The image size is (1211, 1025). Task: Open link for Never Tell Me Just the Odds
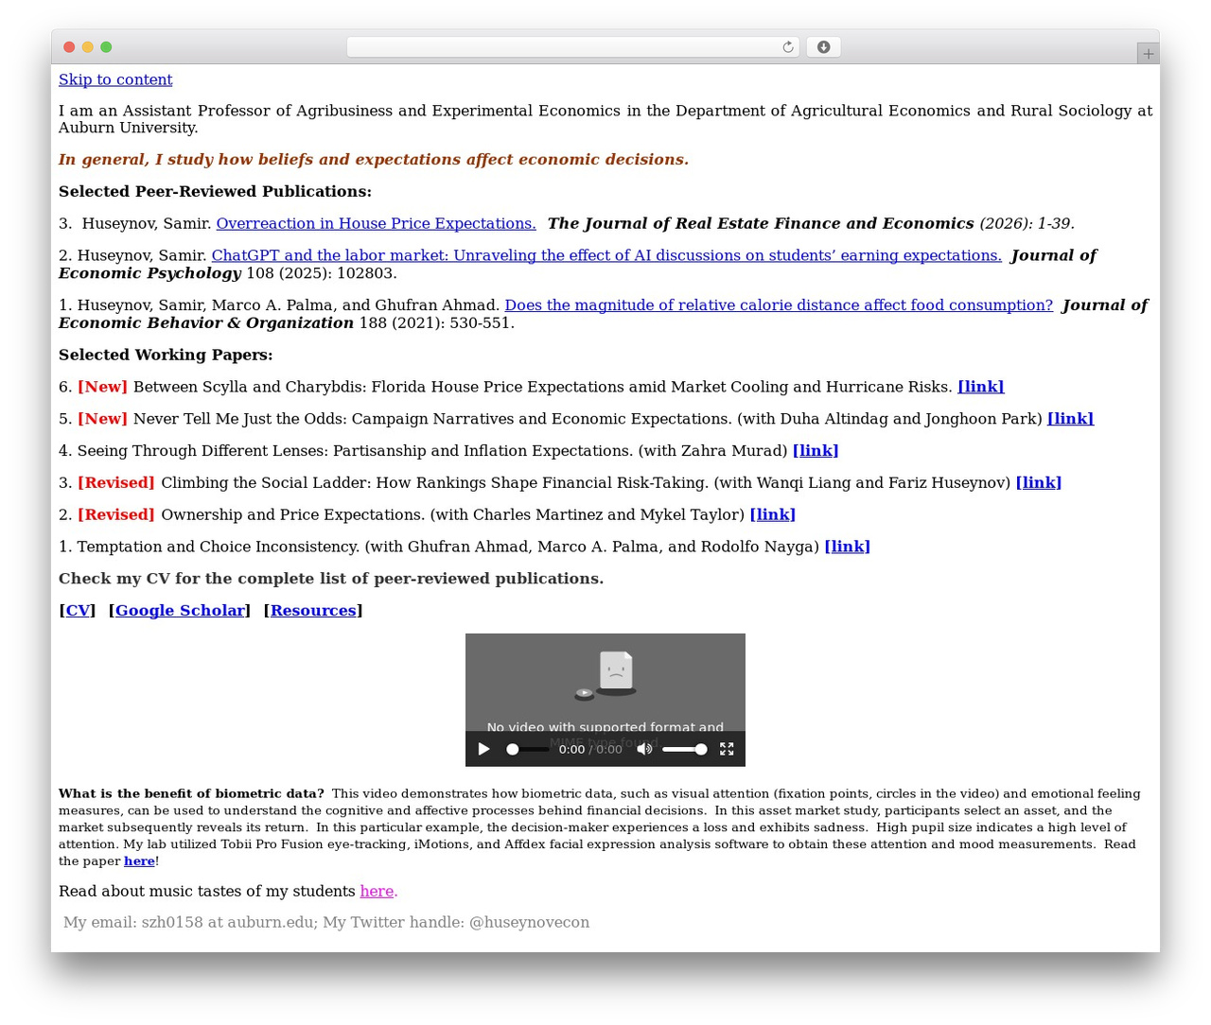[1070, 419]
